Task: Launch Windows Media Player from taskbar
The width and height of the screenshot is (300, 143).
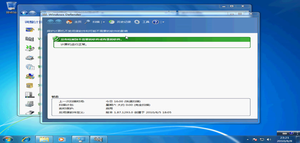Action: tap(62, 139)
